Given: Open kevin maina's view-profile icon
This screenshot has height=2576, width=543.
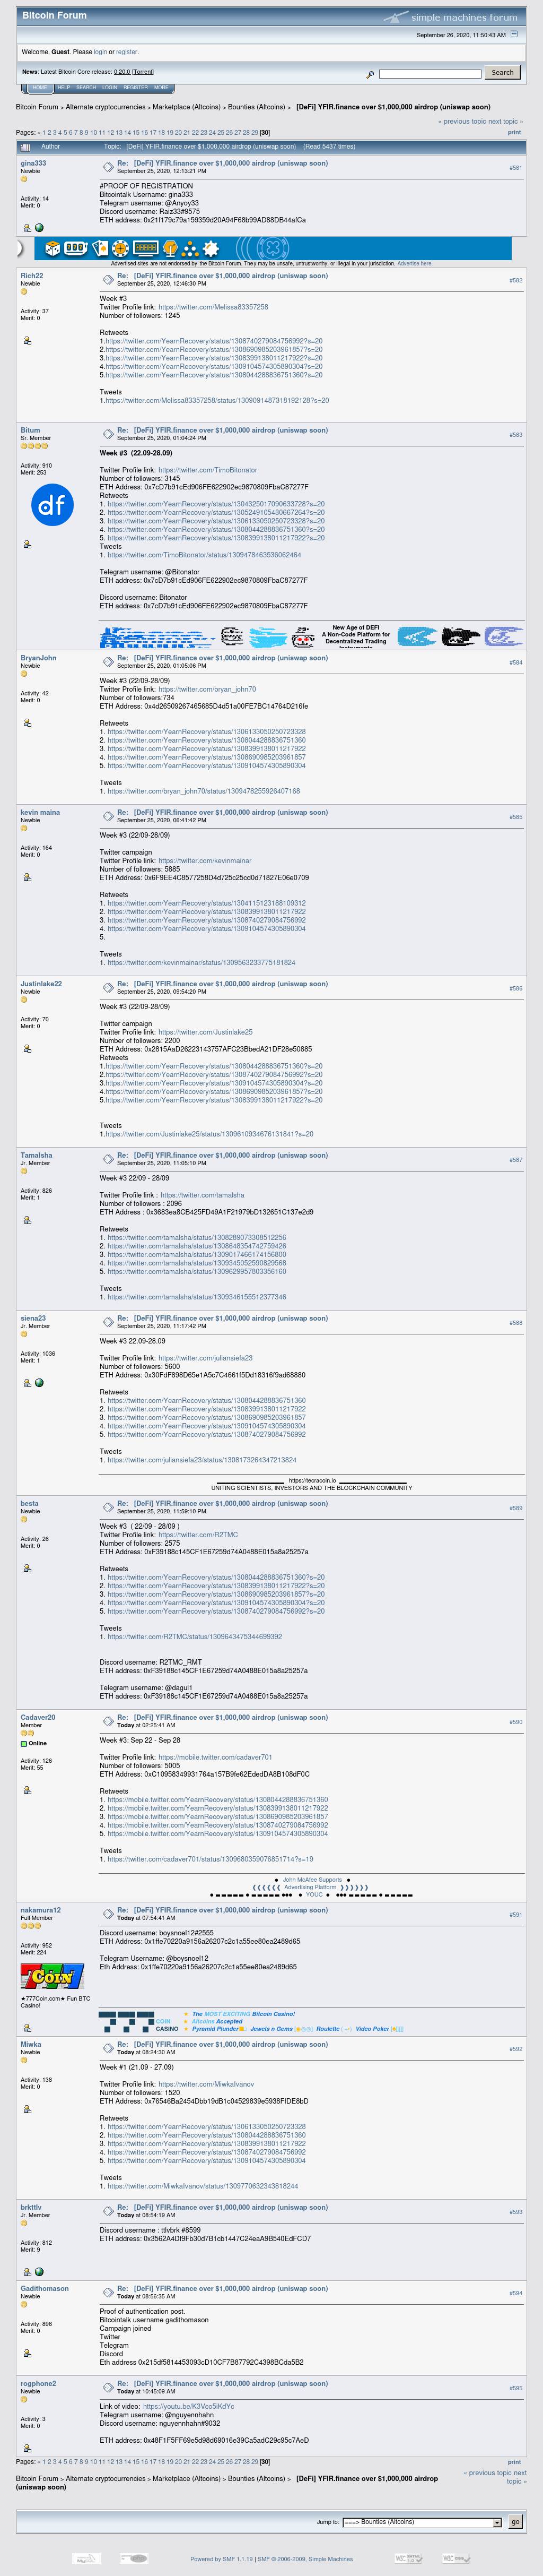Looking at the screenshot, I should tap(27, 877).
